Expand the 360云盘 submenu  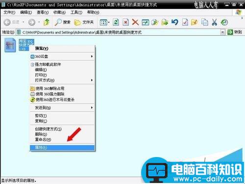(x=62, y=56)
